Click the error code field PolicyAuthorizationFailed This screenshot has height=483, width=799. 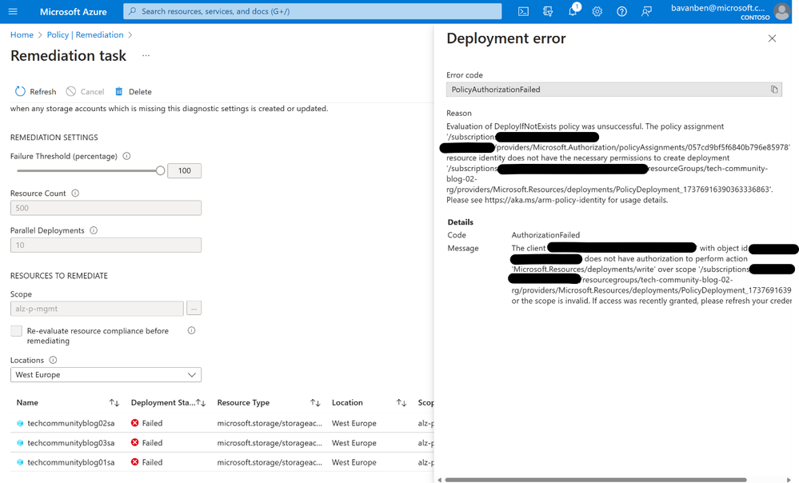click(x=614, y=90)
